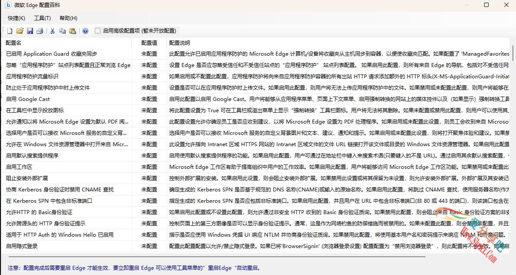Image resolution: width=516 pixels, height=275 pixels.
Task: Select row 在 Kerberos SPN 中包含非标准端口
Action: pyautogui.click(x=255, y=201)
